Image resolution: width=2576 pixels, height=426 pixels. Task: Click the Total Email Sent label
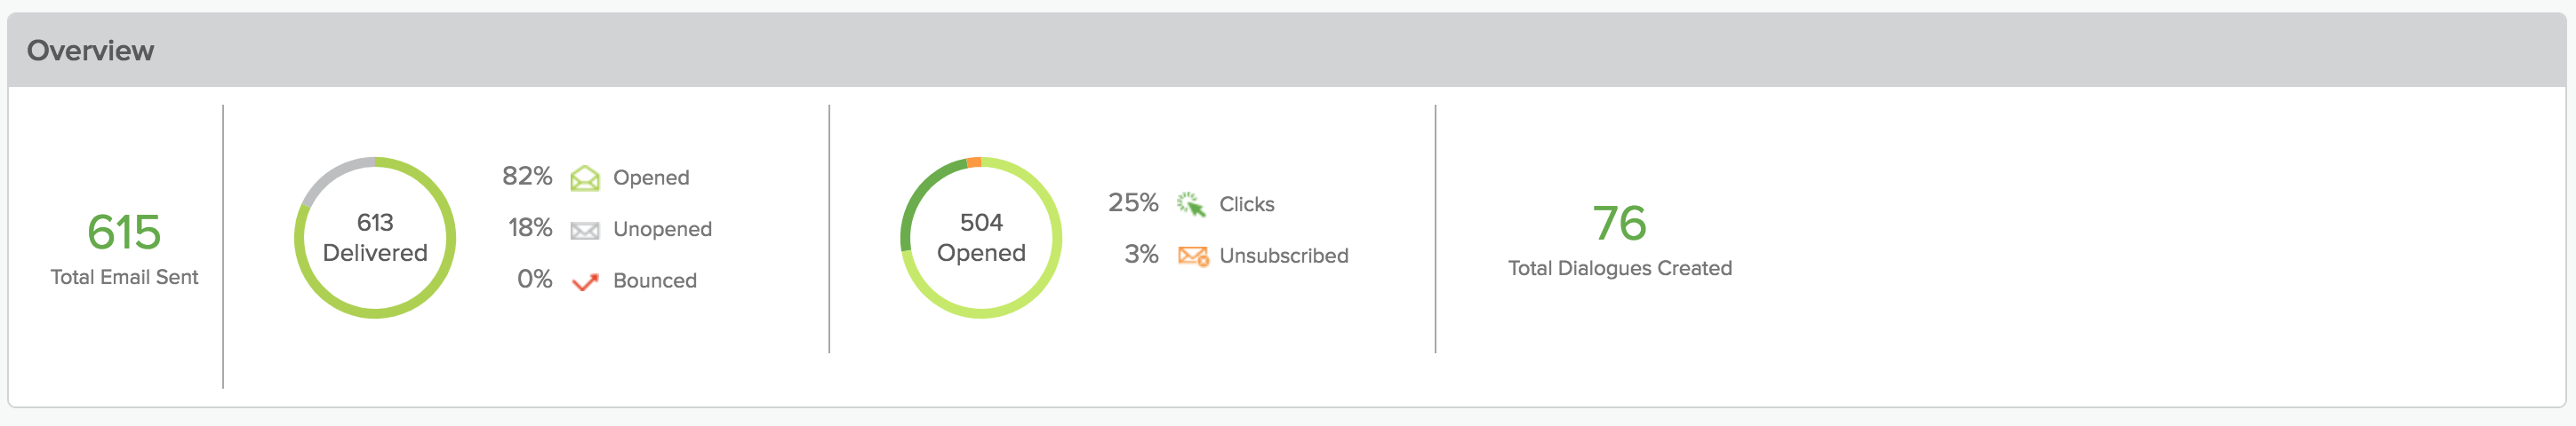pyautogui.click(x=124, y=278)
